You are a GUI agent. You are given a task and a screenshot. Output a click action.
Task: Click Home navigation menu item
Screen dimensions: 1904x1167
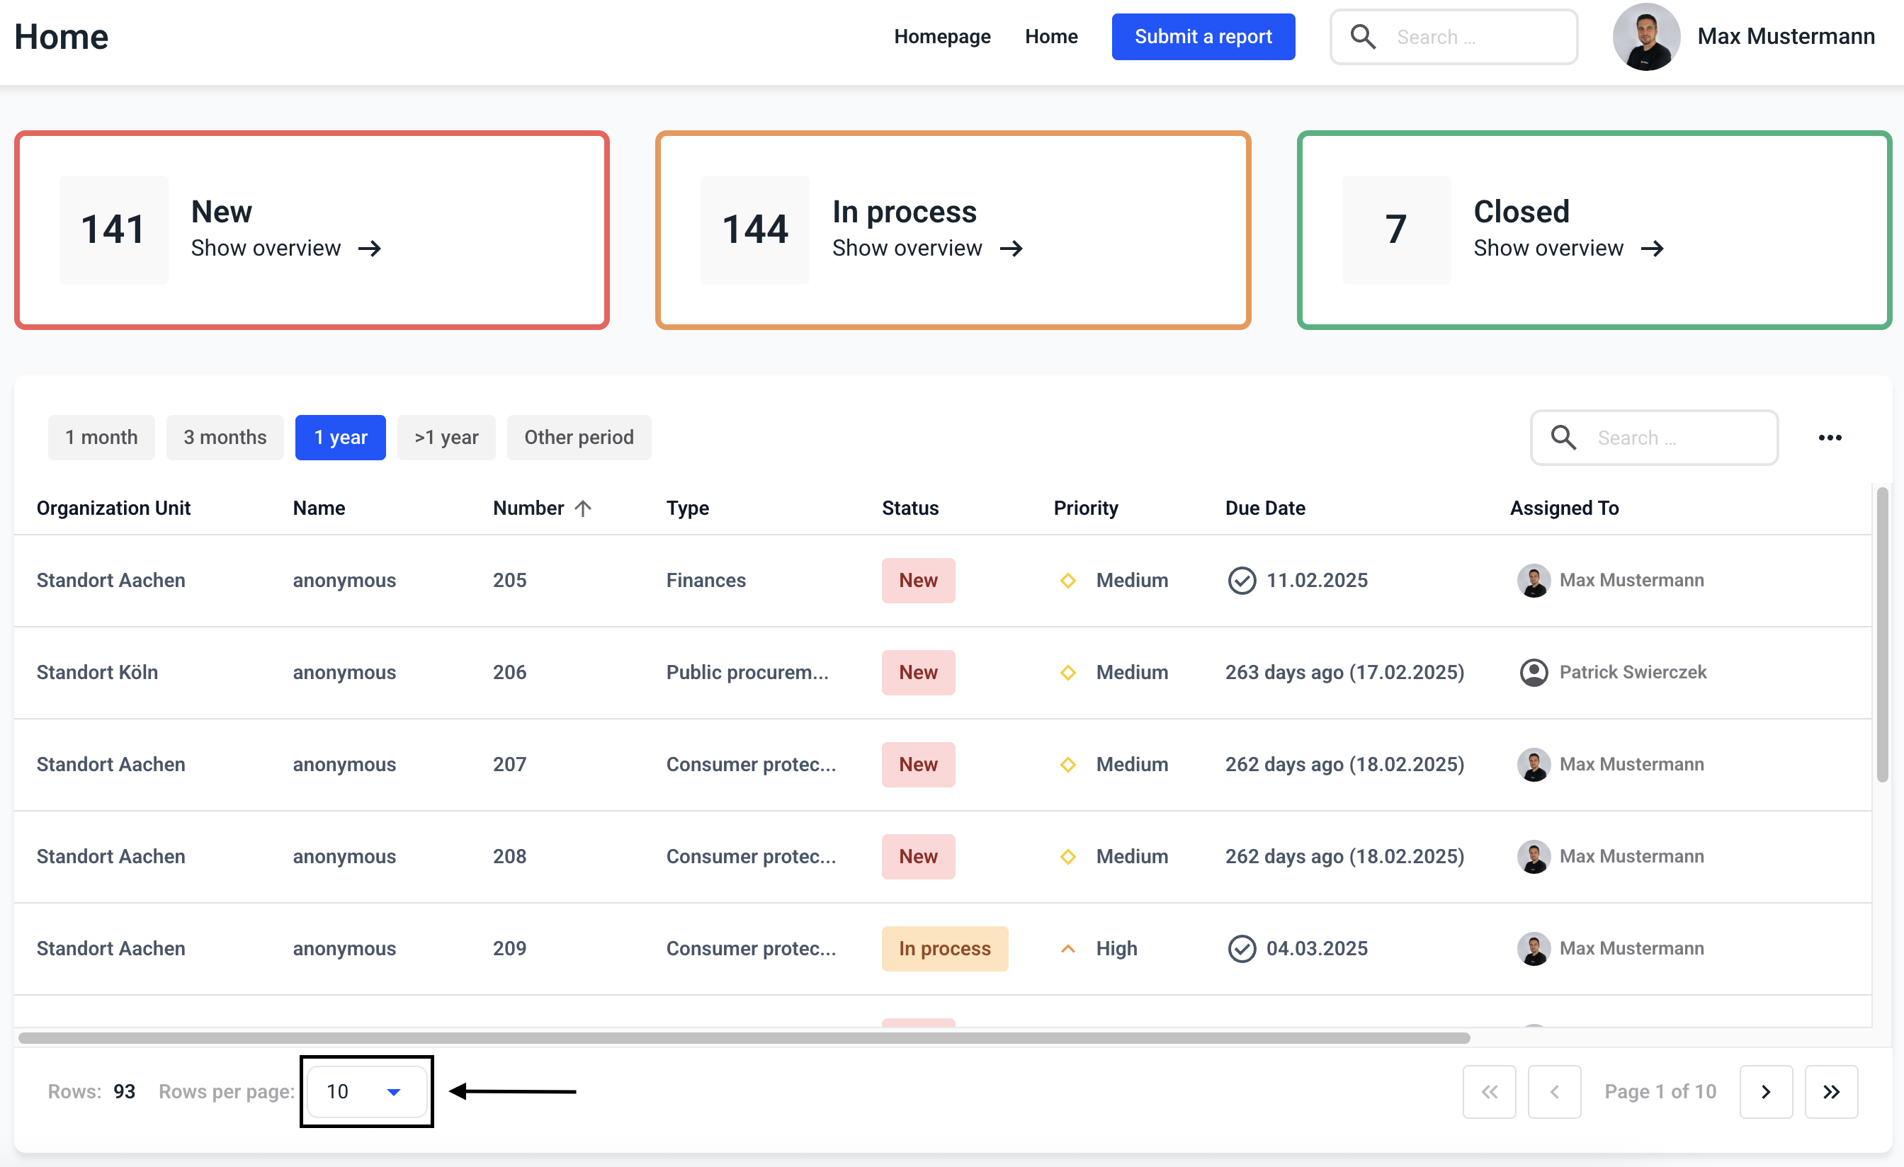(1051, 36)
